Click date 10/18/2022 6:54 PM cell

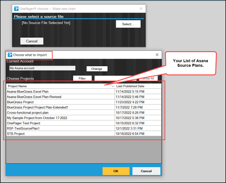[x=138, y=134]
